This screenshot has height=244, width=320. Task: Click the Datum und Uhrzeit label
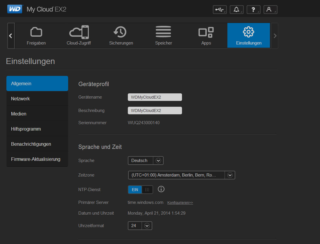(96, 213)
